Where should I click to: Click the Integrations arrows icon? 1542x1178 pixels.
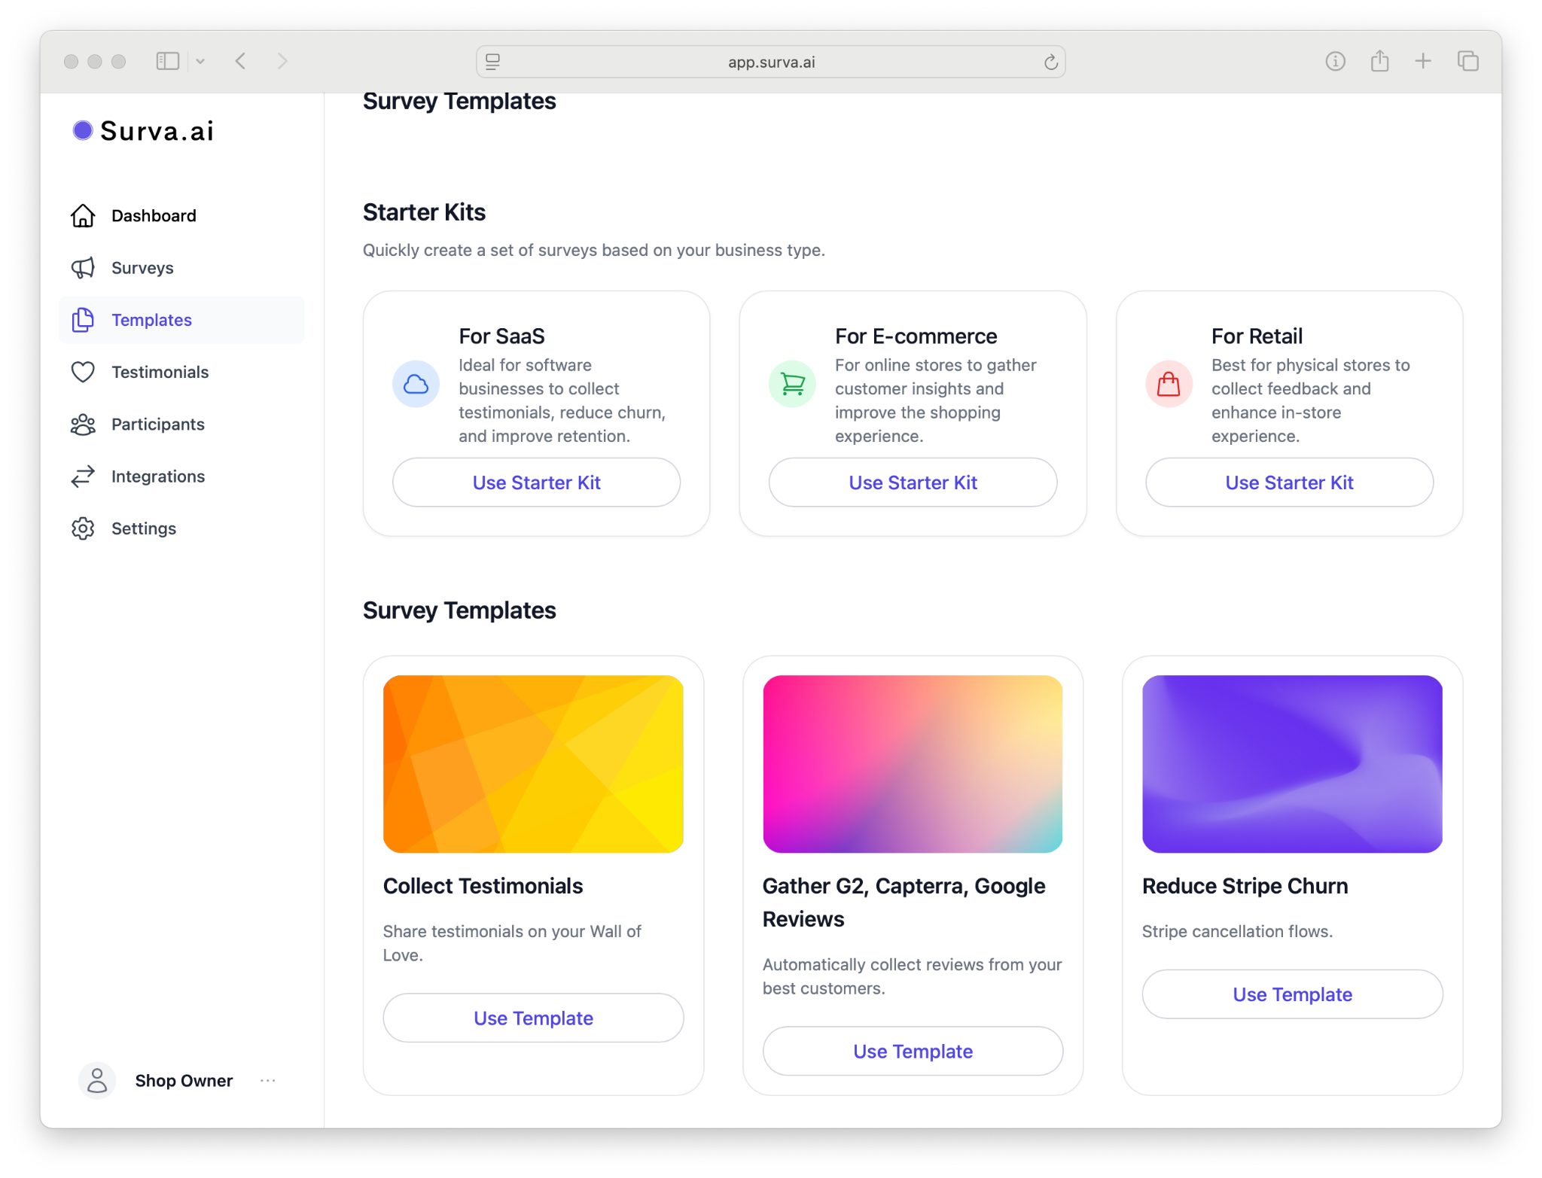click(83, 476)
